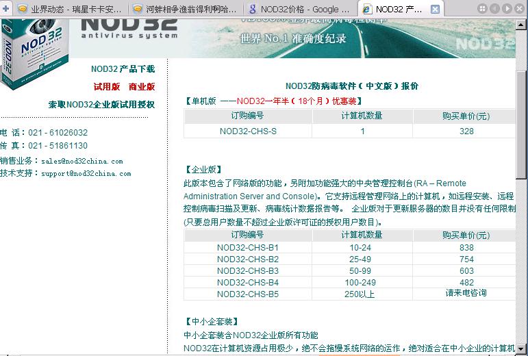Click the scroll tabs left arrow icon
Image resolution: width=528 pixels, height=356 pixels.
(x=494, y=9)
